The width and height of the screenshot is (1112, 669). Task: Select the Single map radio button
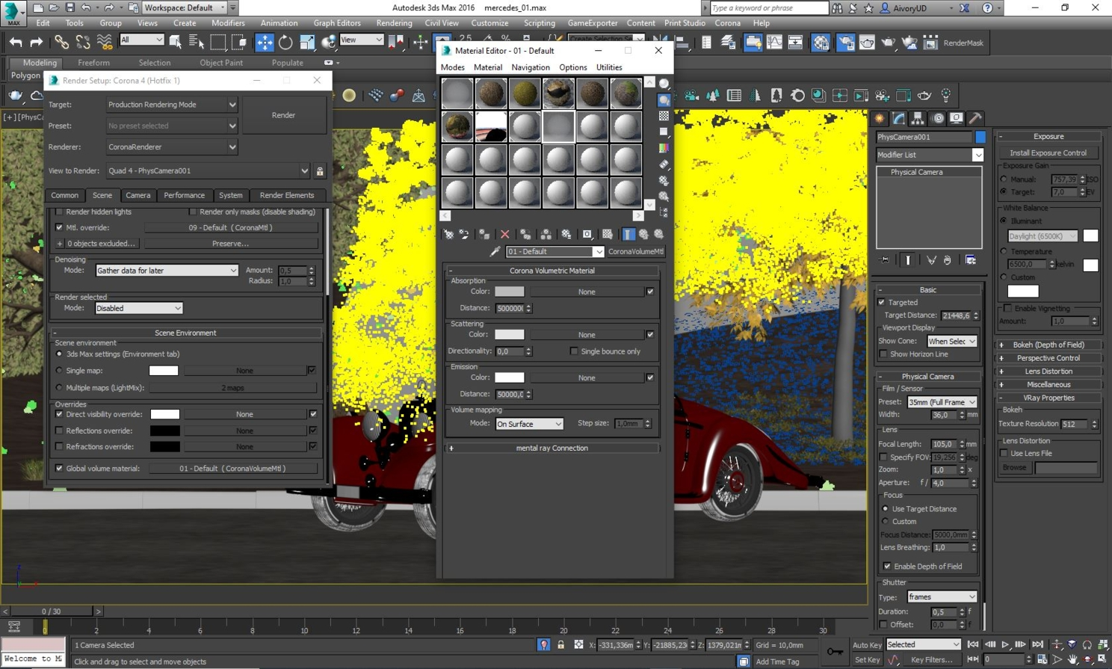tap(60, 371)
